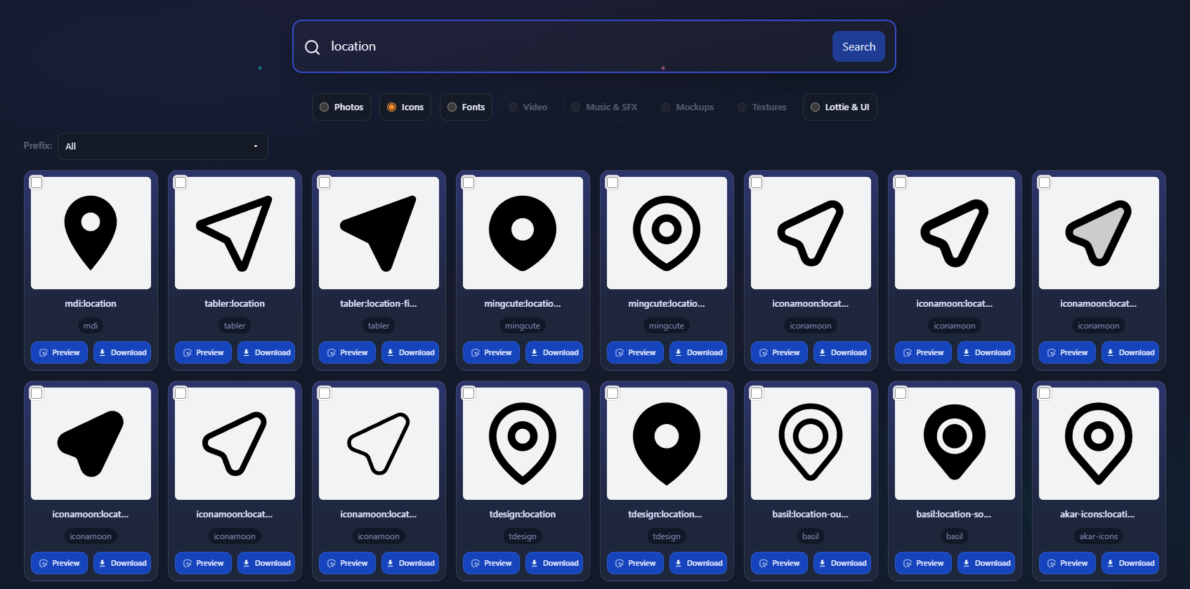Preview the akar-icons:locati... icon

tap(1068, 563)
